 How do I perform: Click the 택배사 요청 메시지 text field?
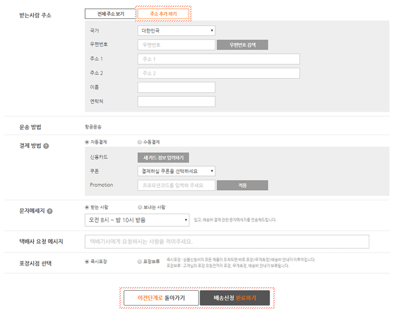click(227, 242)
